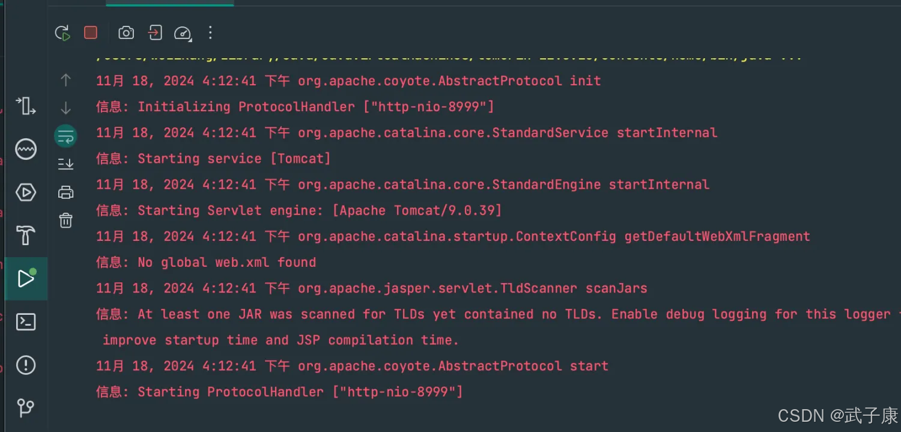Open the vertical three-dots more menu
Viewport: 901px width, 432px height.
[x=210, y=32]
